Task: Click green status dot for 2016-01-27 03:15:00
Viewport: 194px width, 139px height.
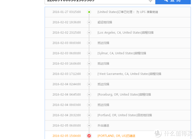Action: point(89,12)
